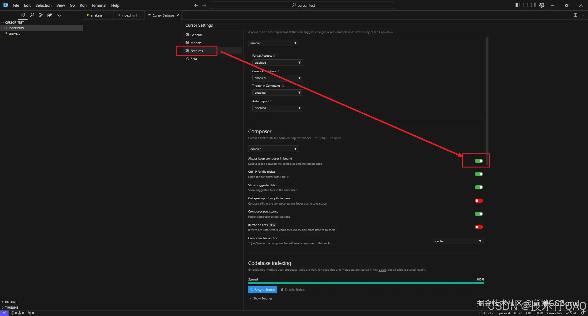The height and width of the screenshot is (316, 588).
Task: Click the Delete Index button
Action: tap(293, 290)
